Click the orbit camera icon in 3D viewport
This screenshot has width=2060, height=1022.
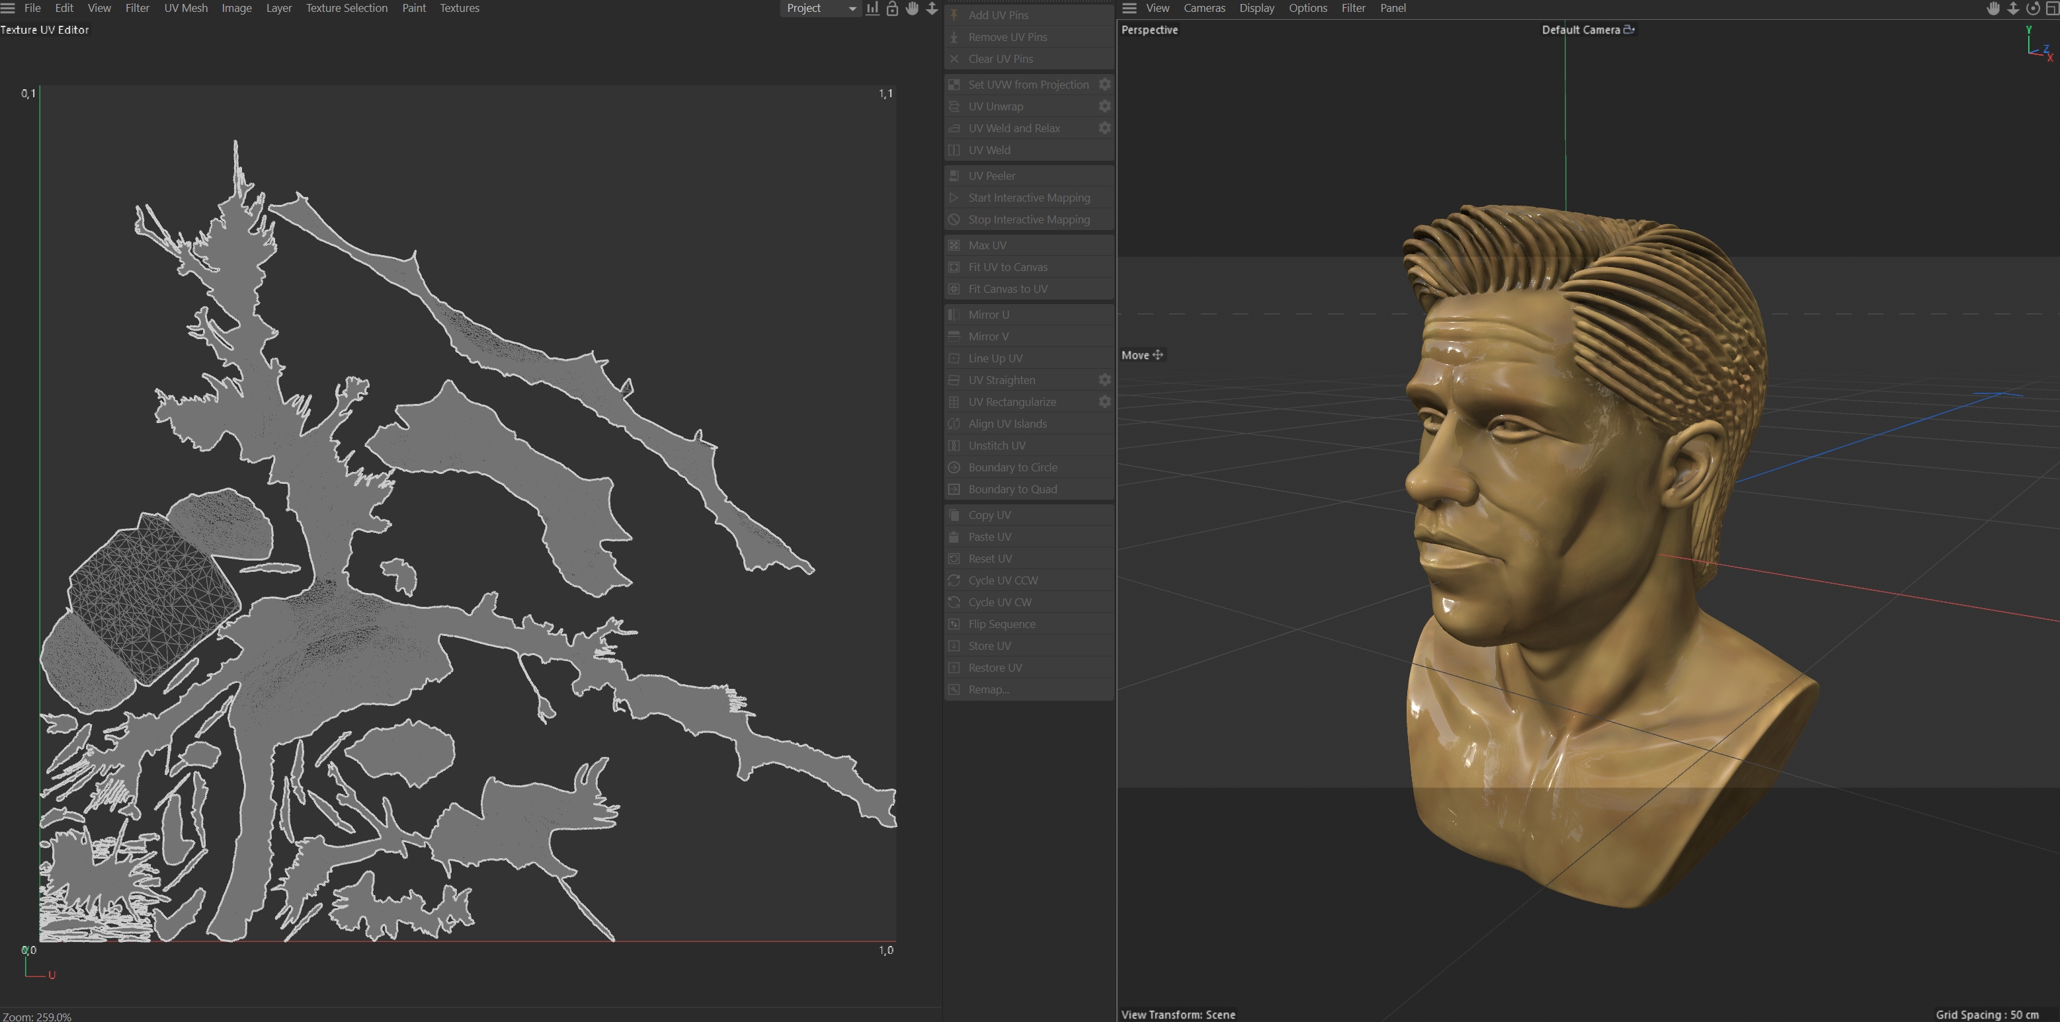[x=2032, y=8]
